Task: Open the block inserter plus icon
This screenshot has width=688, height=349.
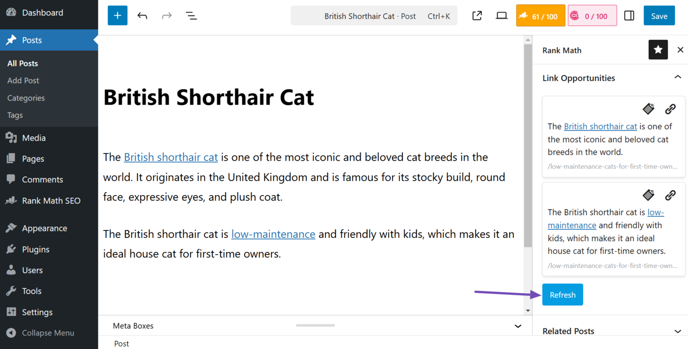Action: (117, 15)
